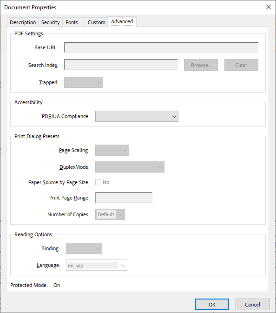Click the Advanced tab
276x313 pixels.
(x=122, y=21)
